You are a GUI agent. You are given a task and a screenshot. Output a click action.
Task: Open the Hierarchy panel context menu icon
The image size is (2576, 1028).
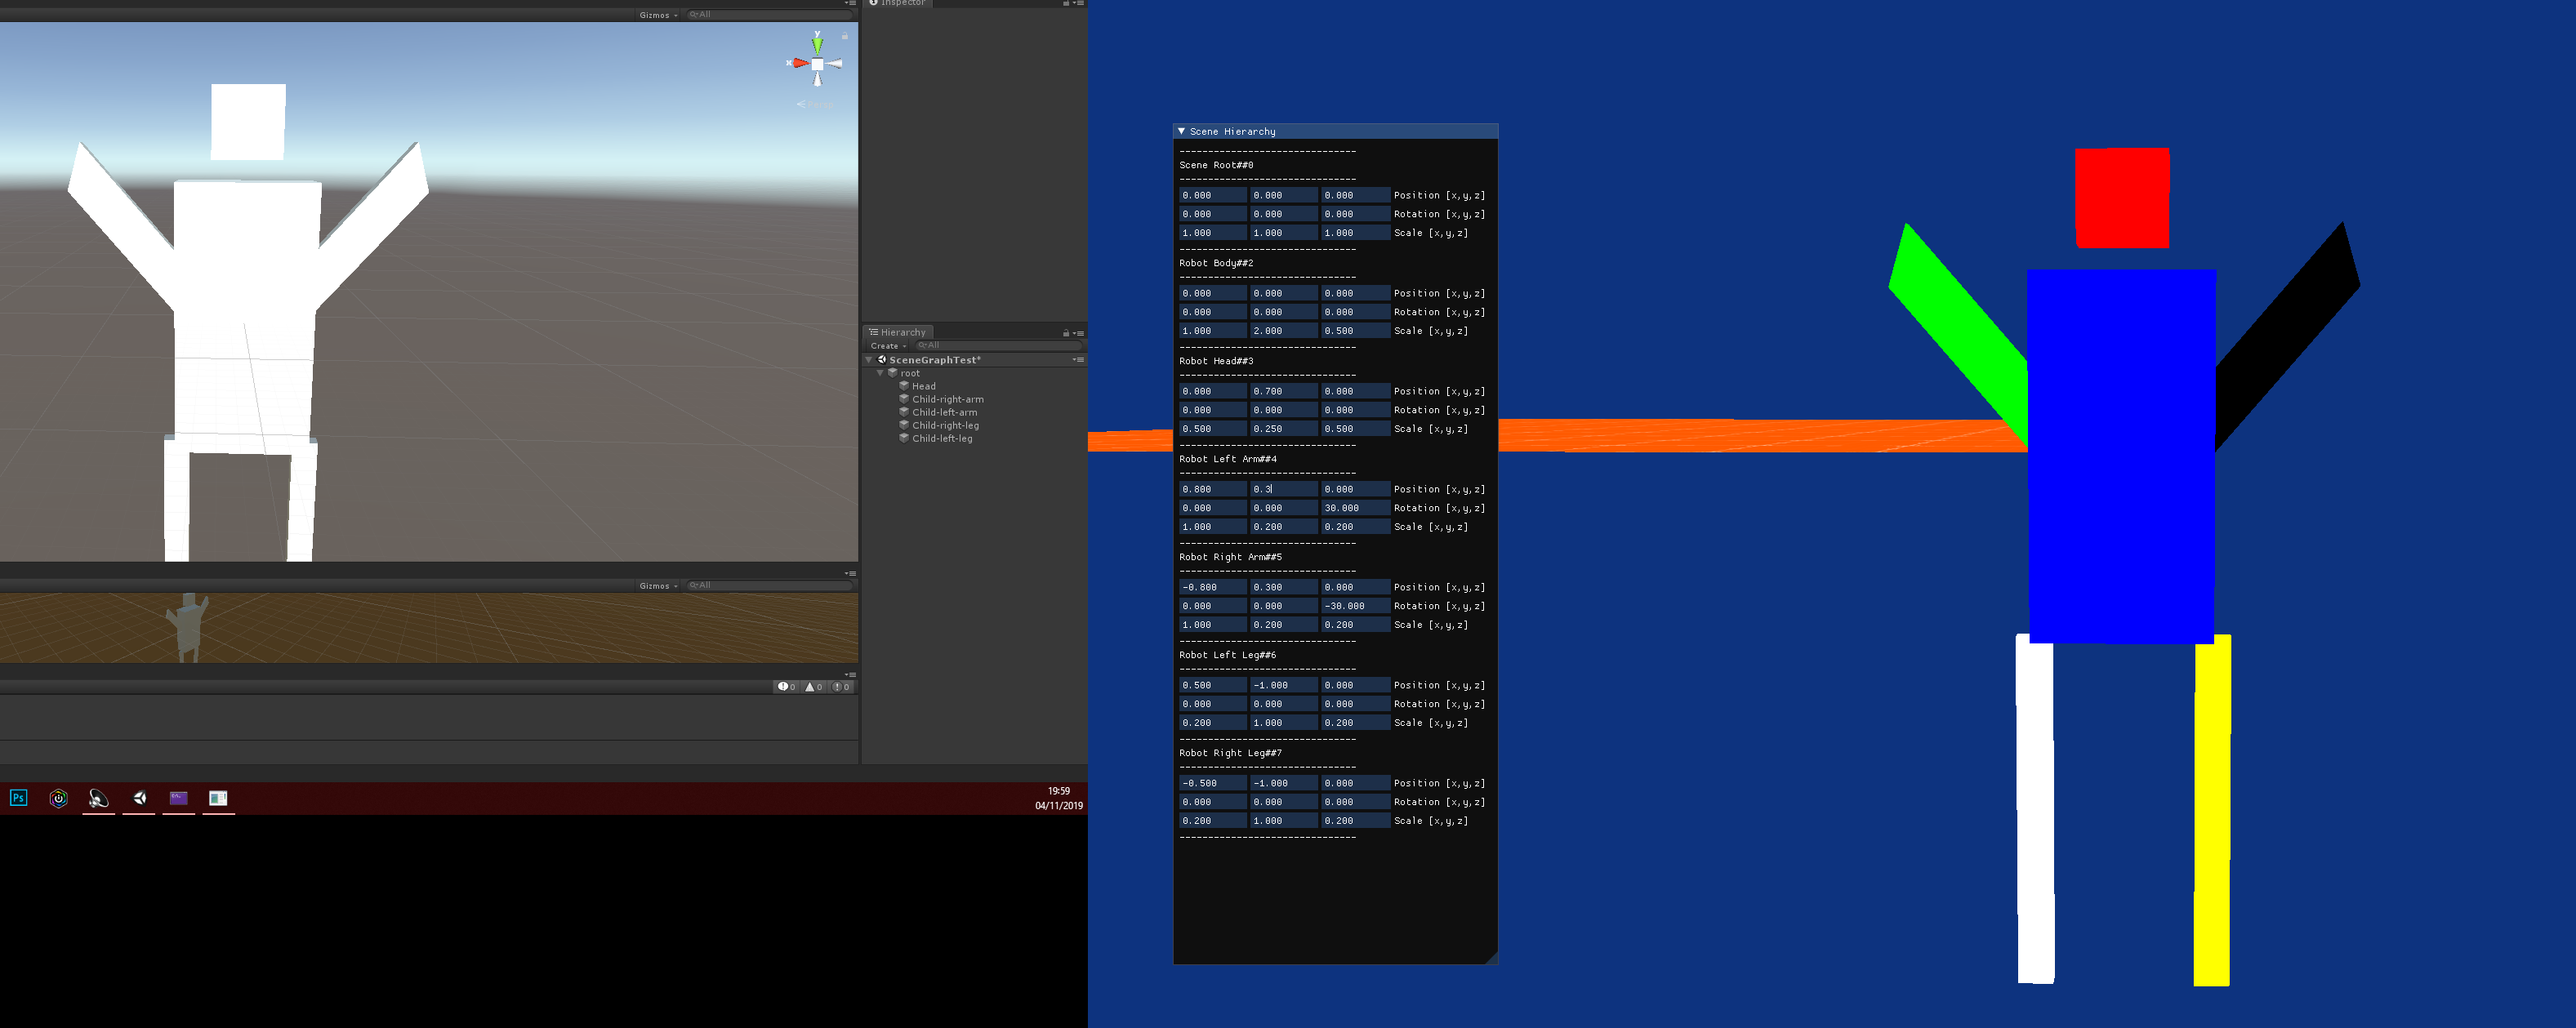pos(1079,333)
